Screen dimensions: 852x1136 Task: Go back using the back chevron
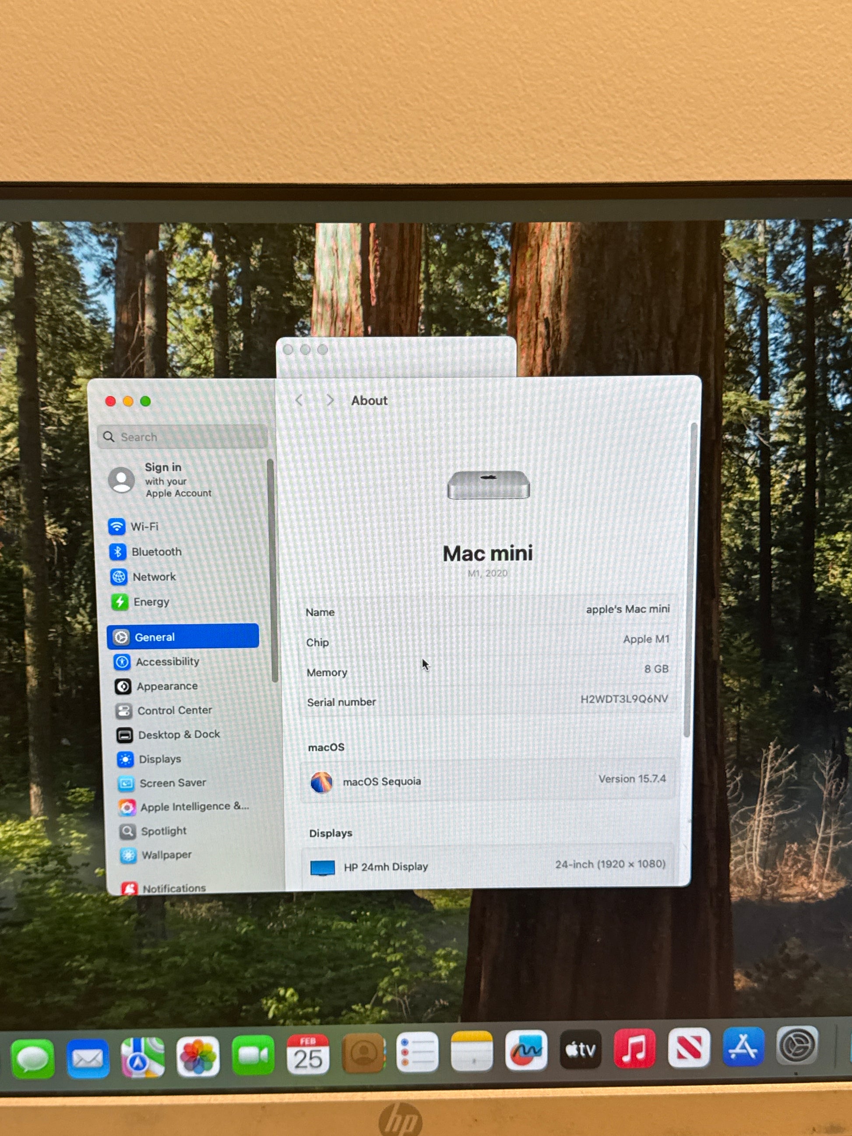pyautogui.click(x=299, y=400)
